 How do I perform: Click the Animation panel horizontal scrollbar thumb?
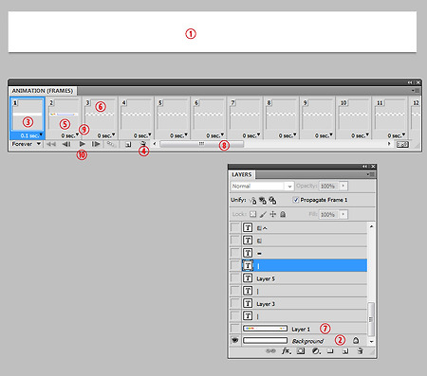click(201, 144)
